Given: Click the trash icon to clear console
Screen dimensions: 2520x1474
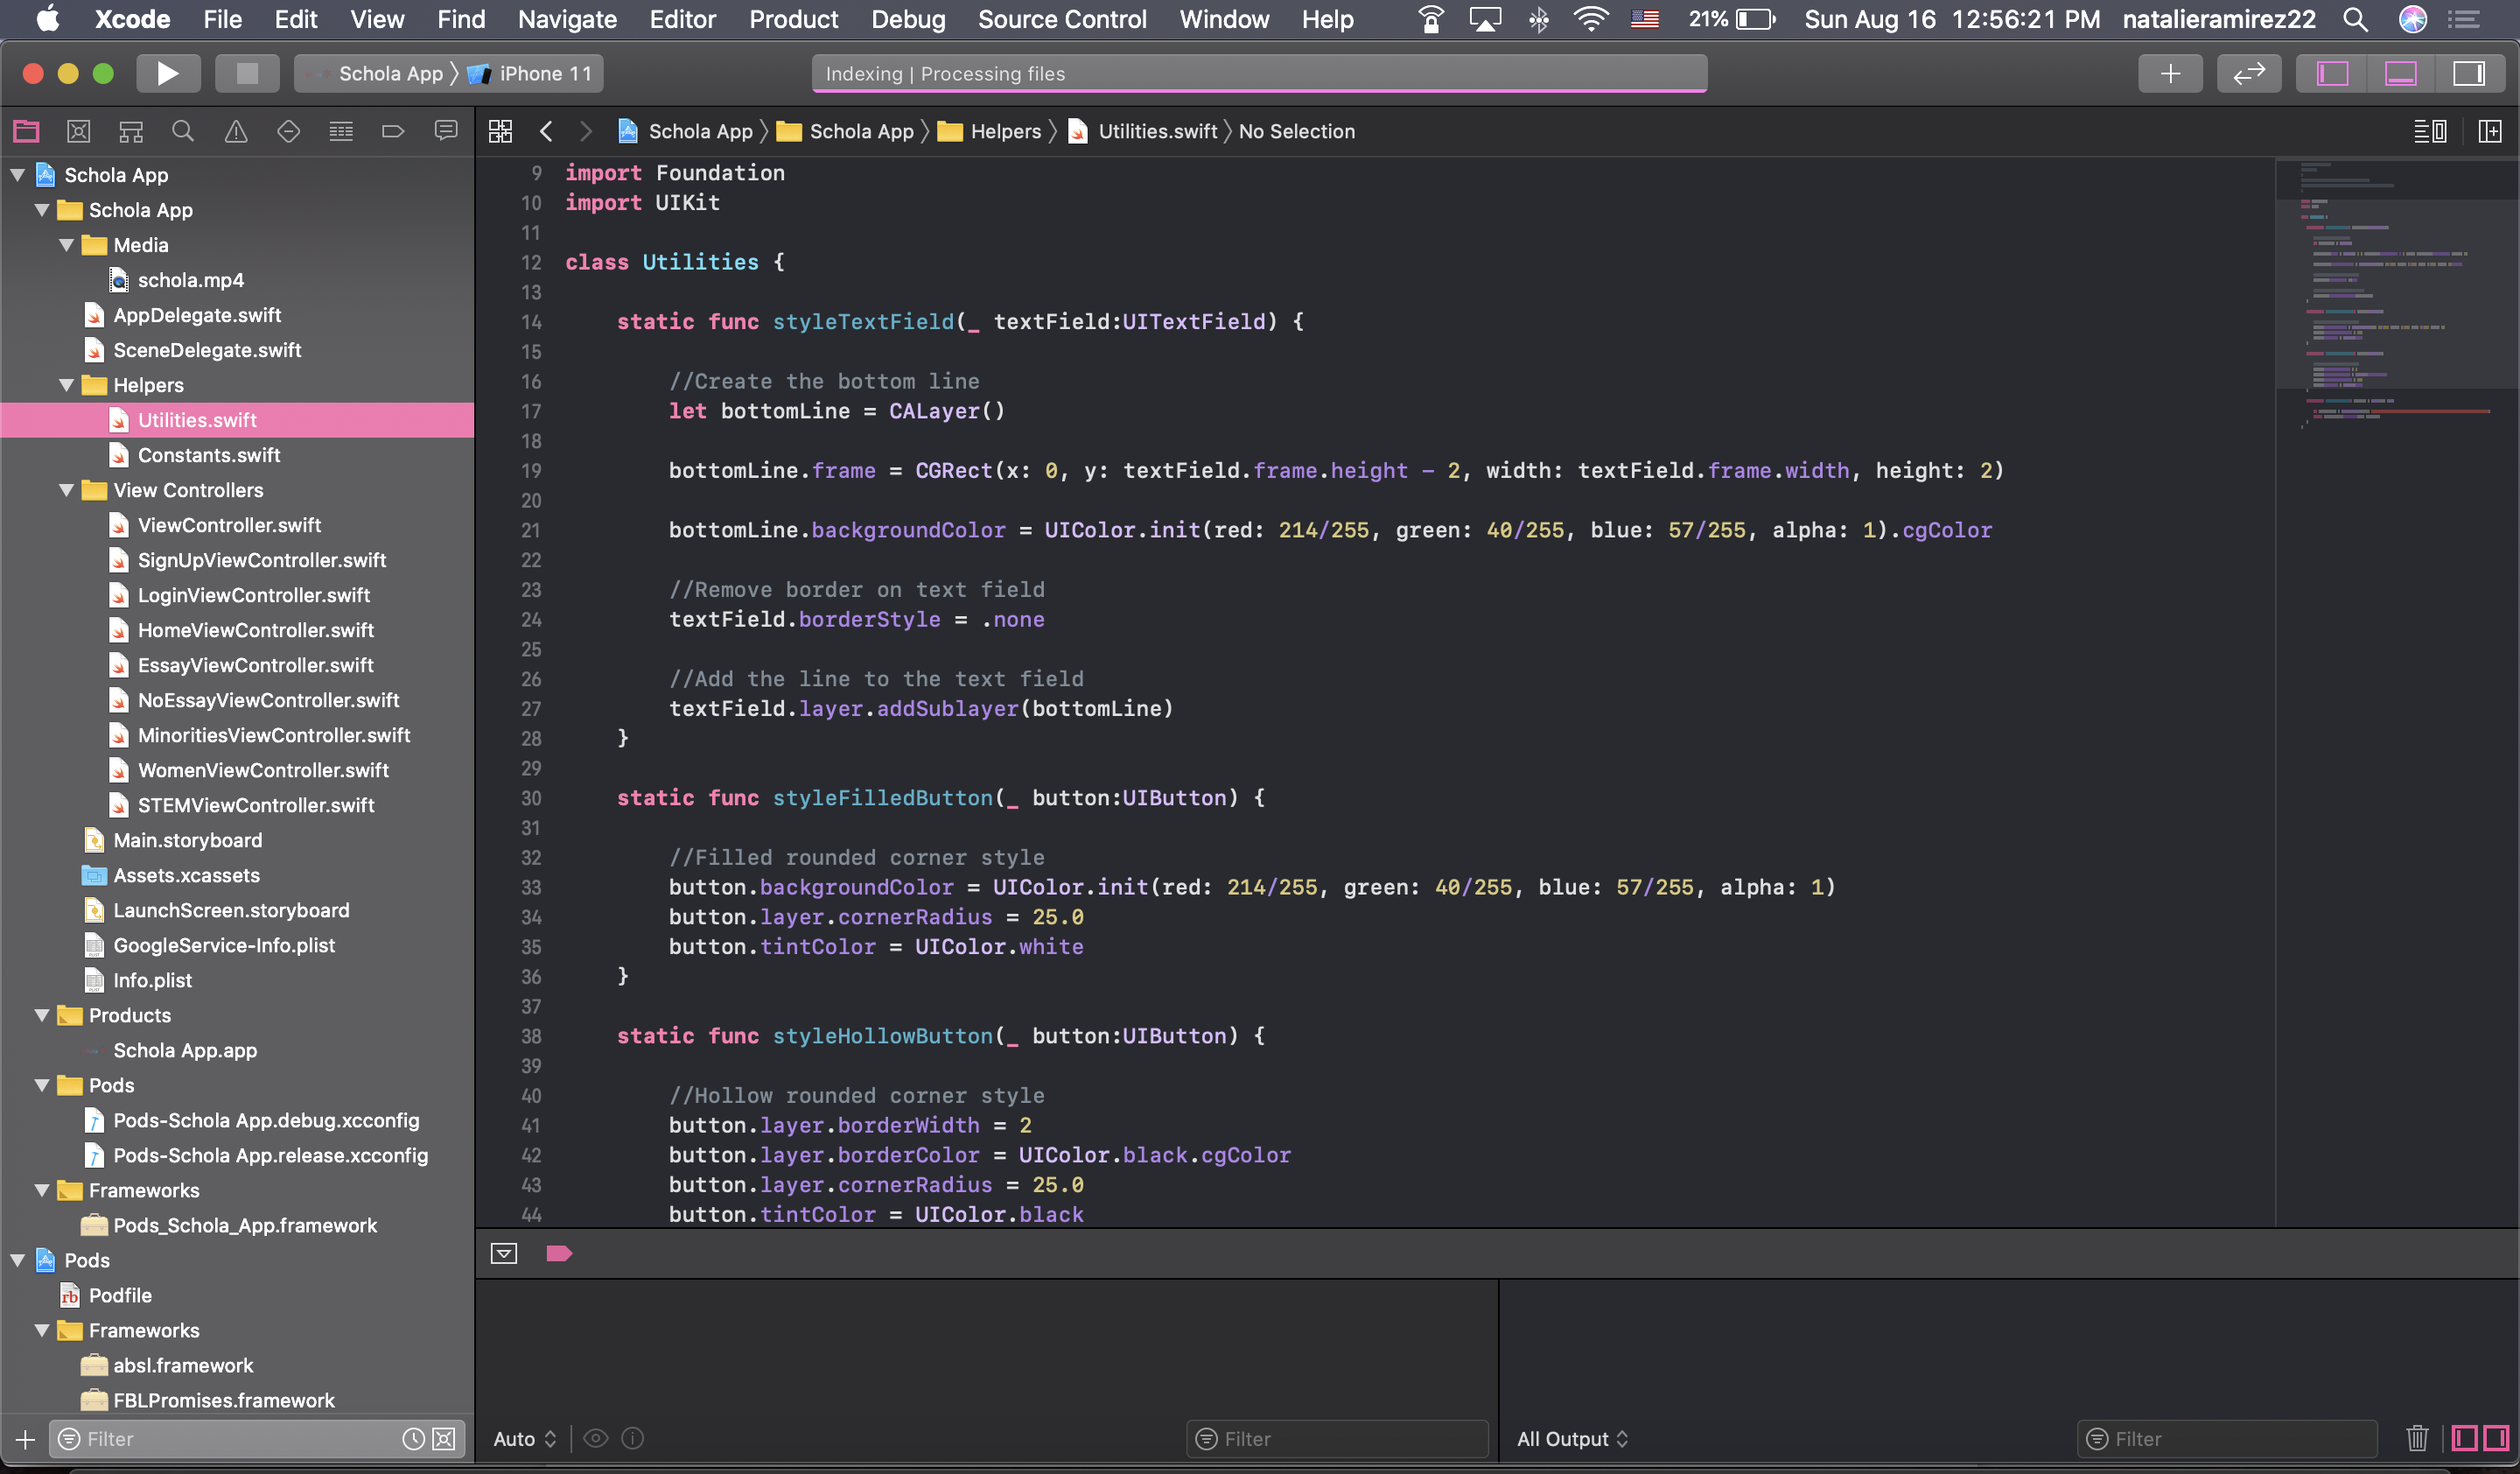Looking at the screenshot, I should click(2416, 1438).
